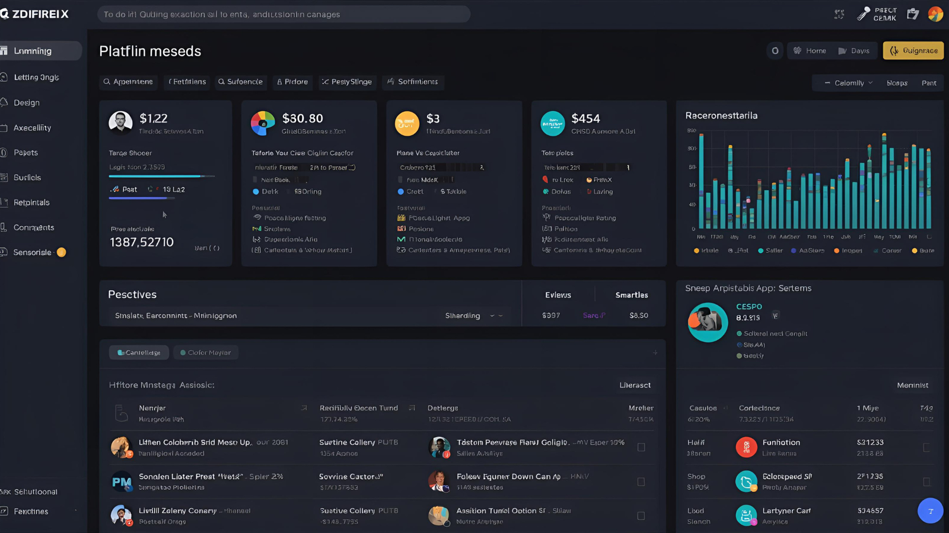Image resolution: width=949 pixels, height=533 pixels.
Task: Click the Home button in header
Action: pyautogui.click(x=810, y=51)
